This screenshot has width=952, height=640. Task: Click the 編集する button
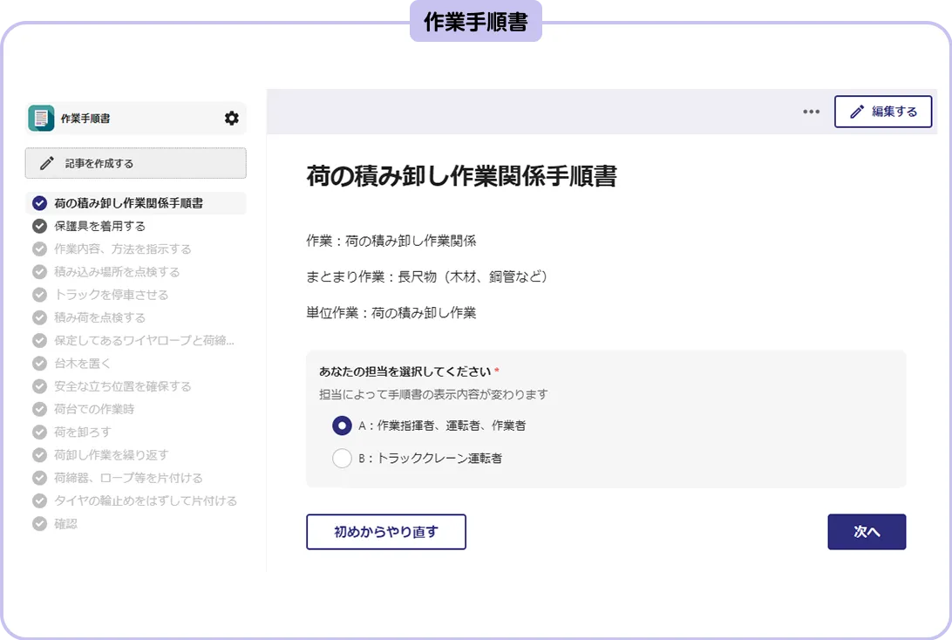883,112
